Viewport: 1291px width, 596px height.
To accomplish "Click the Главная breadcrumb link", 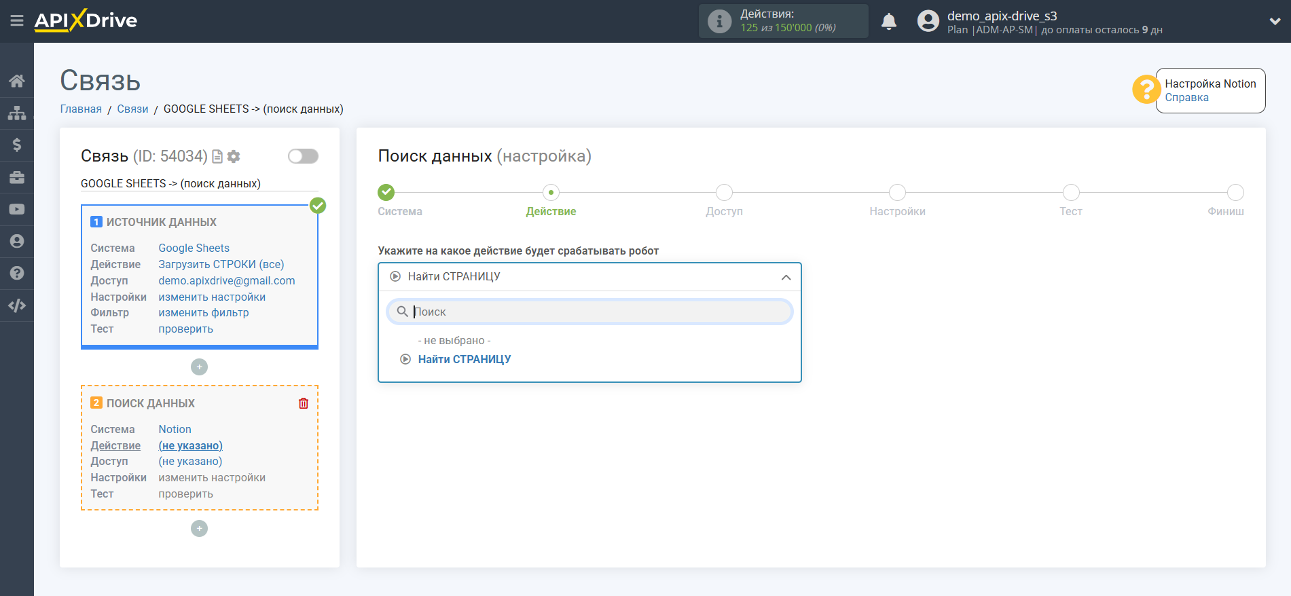I will 81,109.
